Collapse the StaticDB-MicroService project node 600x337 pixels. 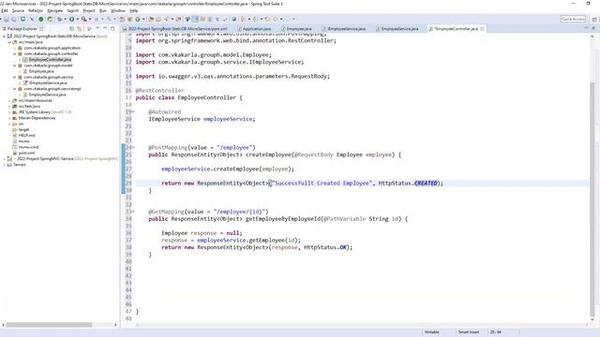click(x=4, y=37)
